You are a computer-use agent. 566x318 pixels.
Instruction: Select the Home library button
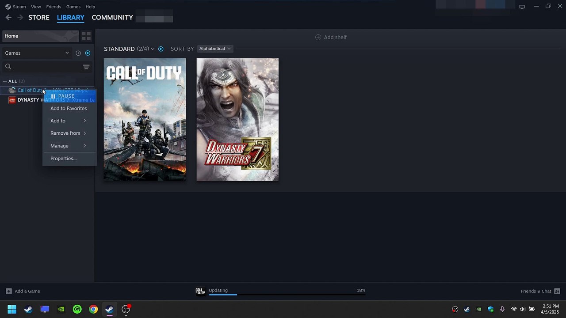click(x=41, y=36)
